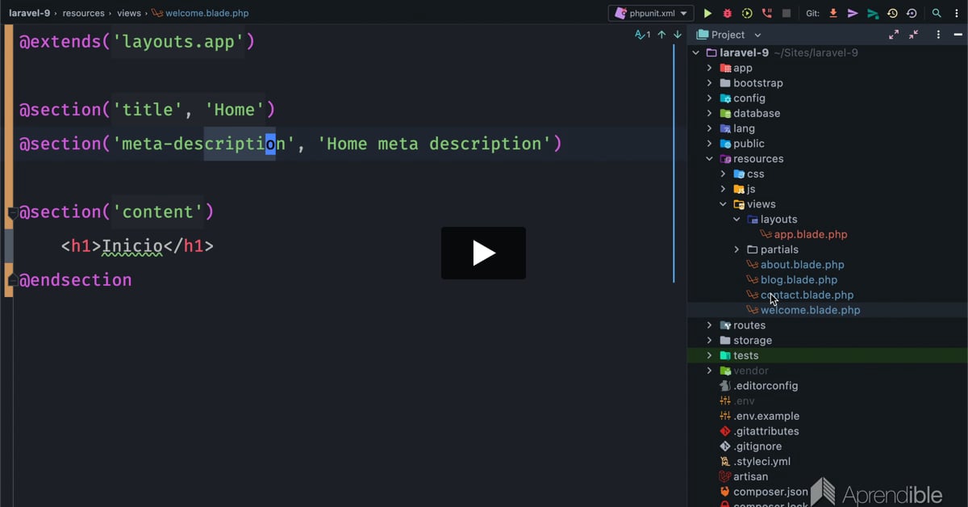This screenshot has height=507, width=968.
Task: Open the .env file
Action: coord(744,401)
